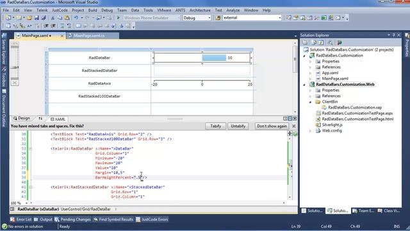410x231 pixels.
Task: Click the designer pane vertical scrollbar
Action: pos(295,77)
